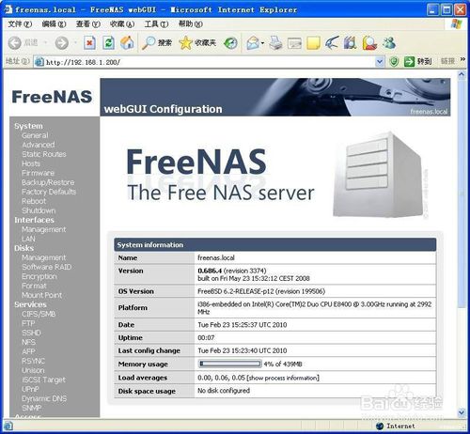The width and height of the screenshot is (470, 434).
Task: Click the user search toolbar icon
Action: (369, 43)
